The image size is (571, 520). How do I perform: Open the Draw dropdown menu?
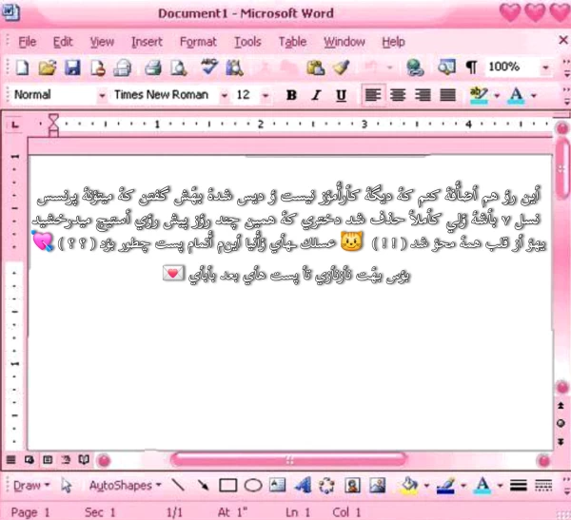tap(31, 486)
